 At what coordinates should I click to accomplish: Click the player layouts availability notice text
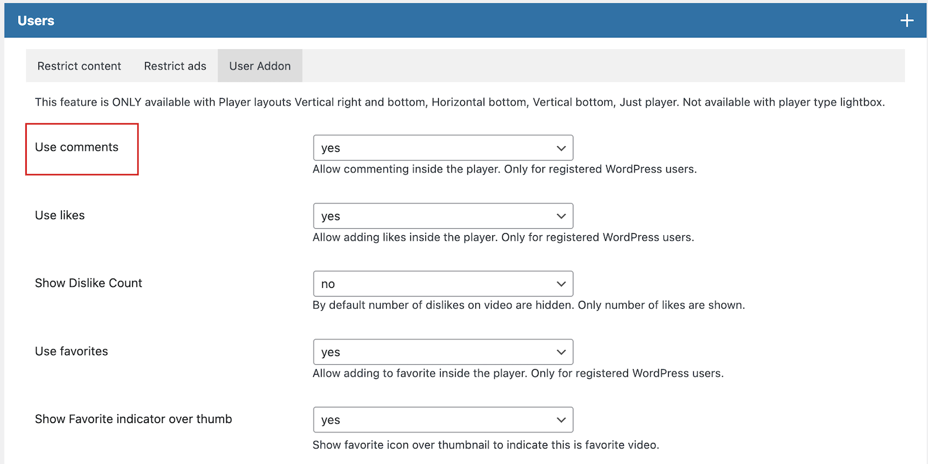[x=459, y=102]
